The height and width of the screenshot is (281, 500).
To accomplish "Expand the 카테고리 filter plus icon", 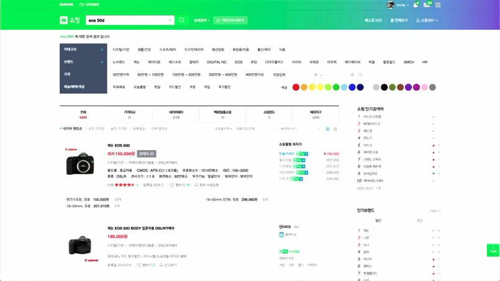I will [102, 50].
